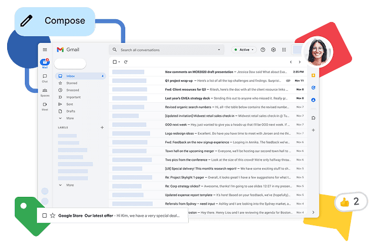The width and height of the screenshot is (373, 248).
Task: Open Feedback on the new signup experience
Action: [x=208, y=142]
